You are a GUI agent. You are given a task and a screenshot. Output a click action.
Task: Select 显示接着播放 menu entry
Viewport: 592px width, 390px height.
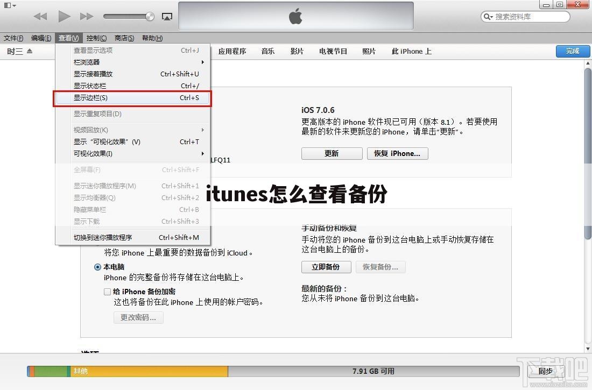click(x=133, y=74)
